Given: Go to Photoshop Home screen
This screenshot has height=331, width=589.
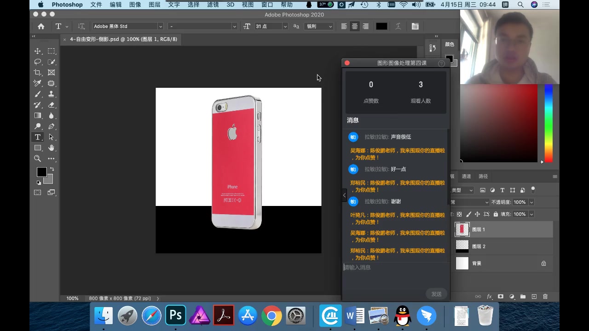Looking at the screenshot, I should click(41, 26).
